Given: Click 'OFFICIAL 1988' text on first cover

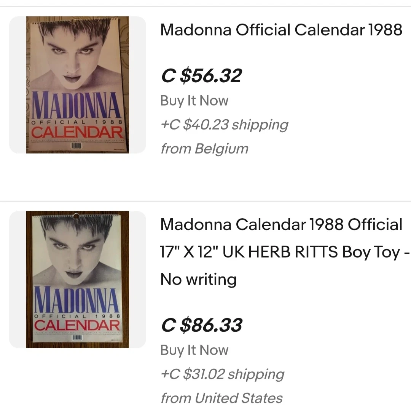Looking at the screenshot, I should pyautogui.click(x=77, y=122).
